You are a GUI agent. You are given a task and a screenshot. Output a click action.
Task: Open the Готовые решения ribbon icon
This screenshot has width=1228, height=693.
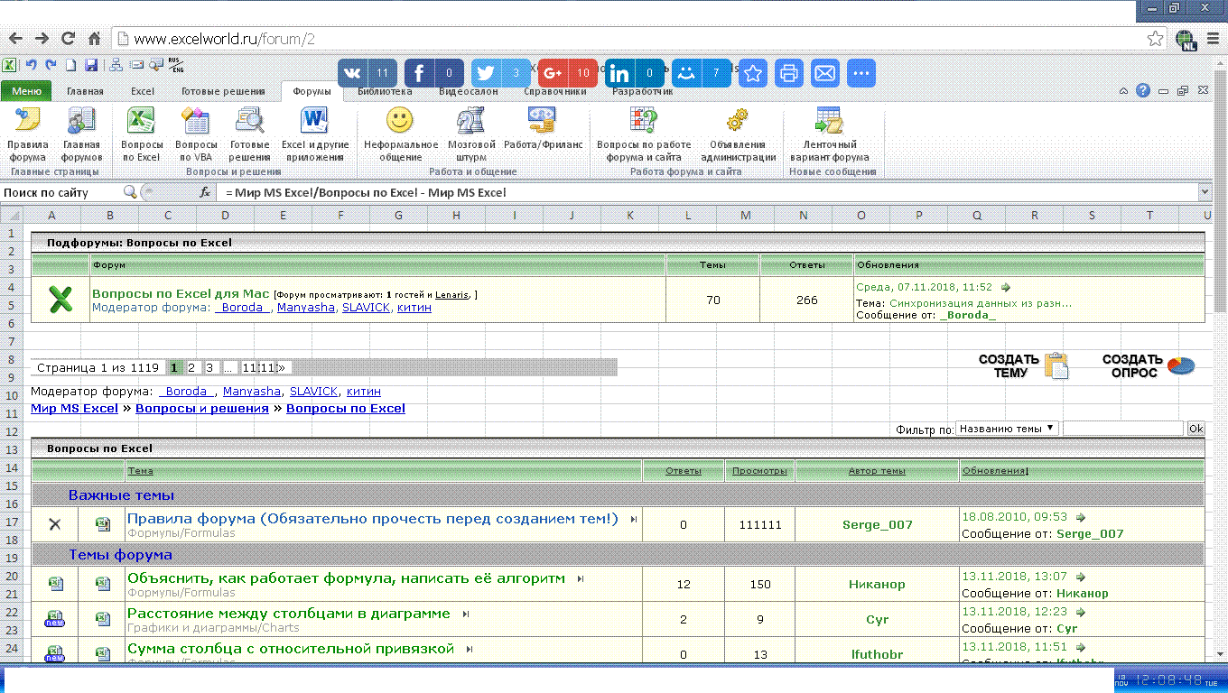250,120
